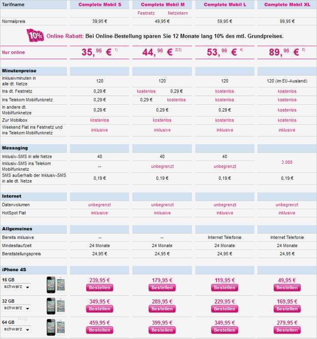Click 'unbegrenzt' SMS value in Complete Mobil M
Viewport: 317px width, 339px height.
162,167
